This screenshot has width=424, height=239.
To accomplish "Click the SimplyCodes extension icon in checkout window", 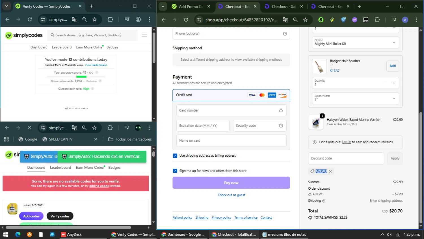I will click(x=321, y=20).
